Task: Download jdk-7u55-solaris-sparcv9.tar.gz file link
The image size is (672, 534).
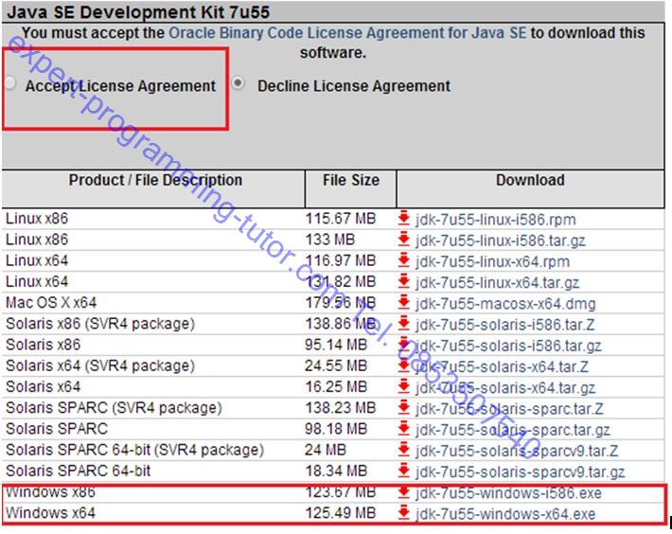Action: point(520,472)
